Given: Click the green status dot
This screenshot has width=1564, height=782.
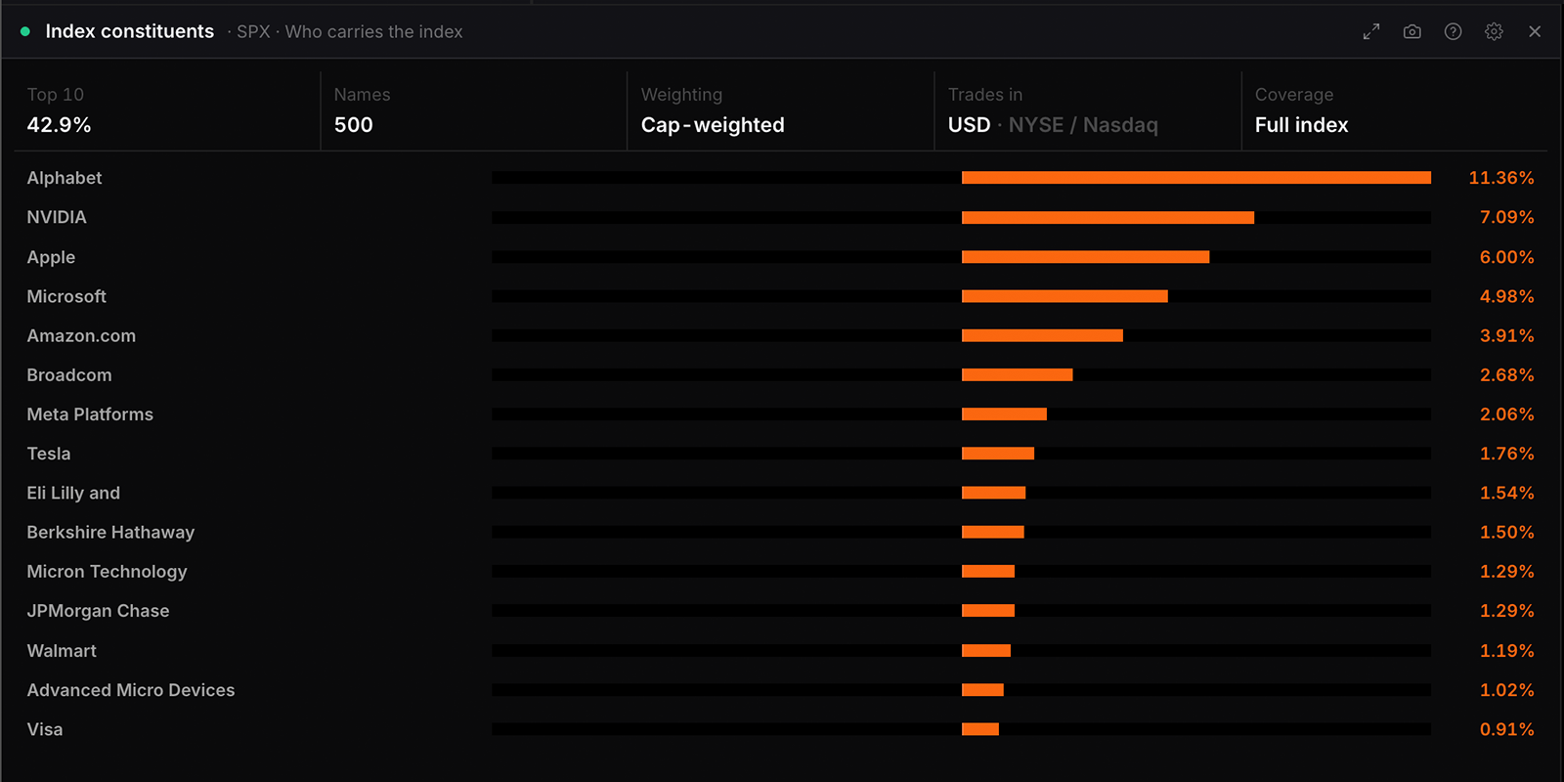Looking at the screenshot, I should (x=25, y=31).
